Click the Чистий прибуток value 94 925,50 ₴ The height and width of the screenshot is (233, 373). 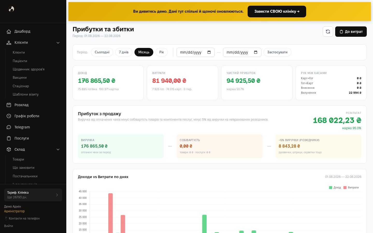click(x=243, y=81)
